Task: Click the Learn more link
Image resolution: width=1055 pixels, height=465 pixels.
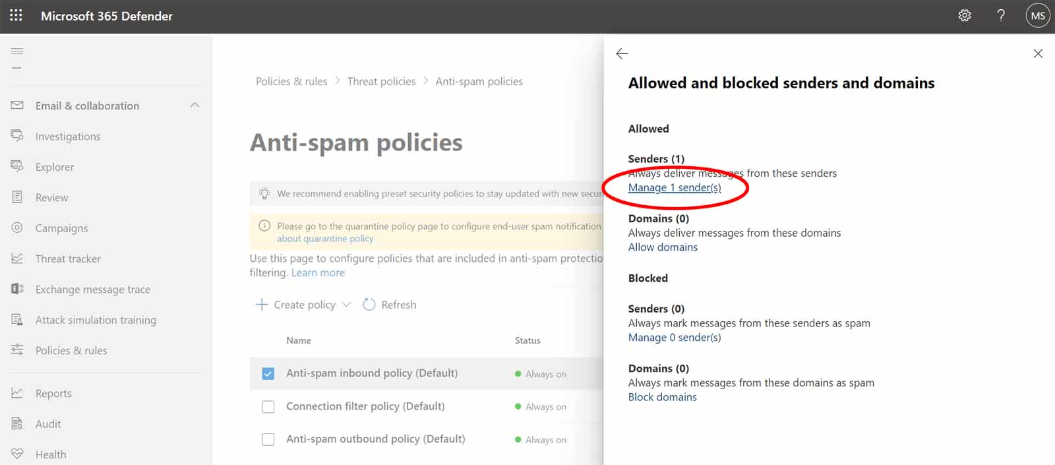Action: point(318,272)
